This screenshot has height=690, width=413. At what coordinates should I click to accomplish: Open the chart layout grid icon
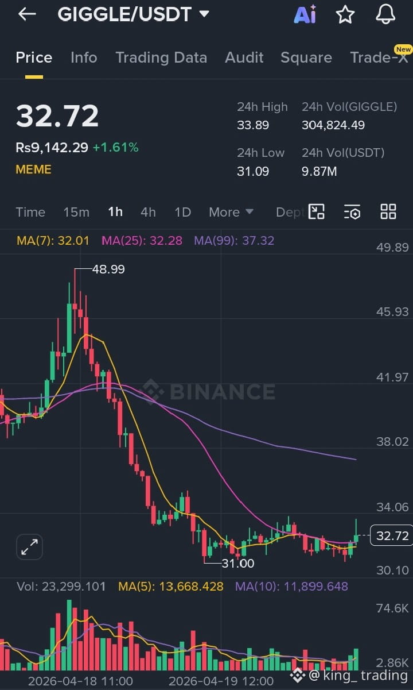click(x=388, y=211)
